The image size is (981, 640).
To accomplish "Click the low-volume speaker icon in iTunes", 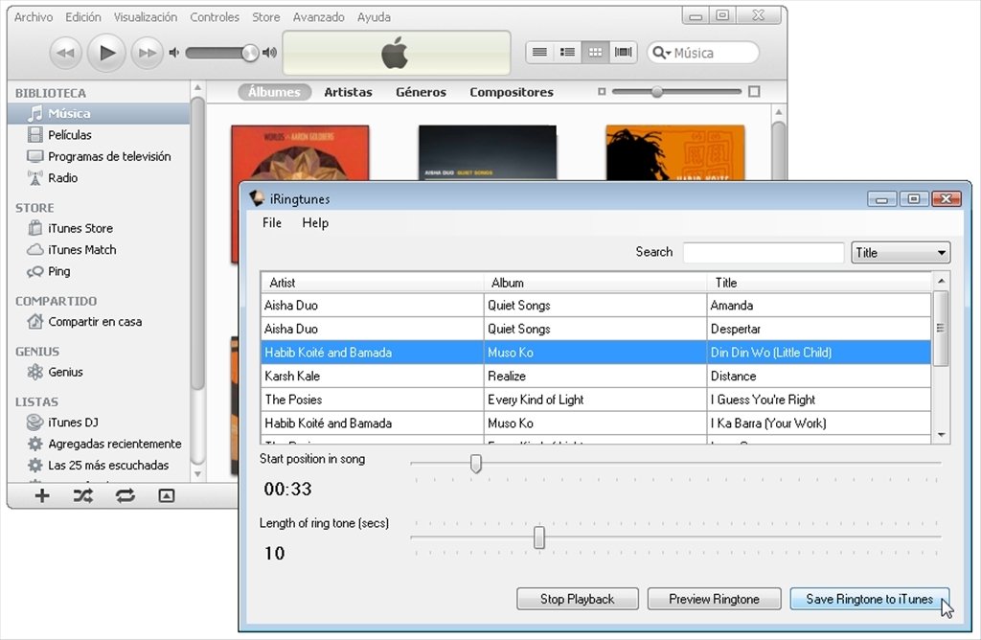I will coord(174,53).
